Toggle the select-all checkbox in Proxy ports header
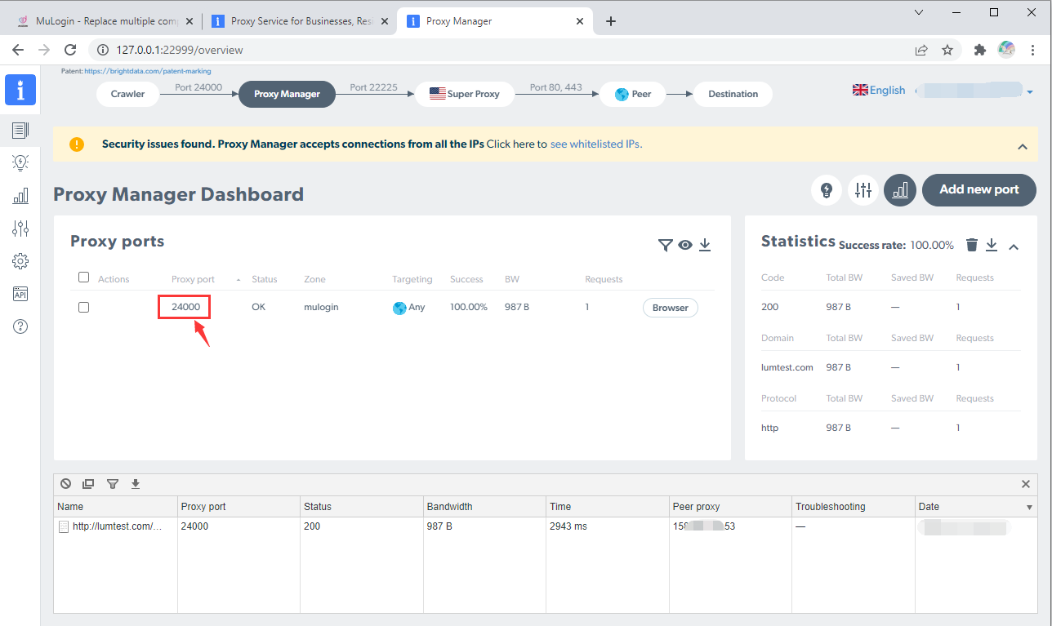 [x=83, y=277]
